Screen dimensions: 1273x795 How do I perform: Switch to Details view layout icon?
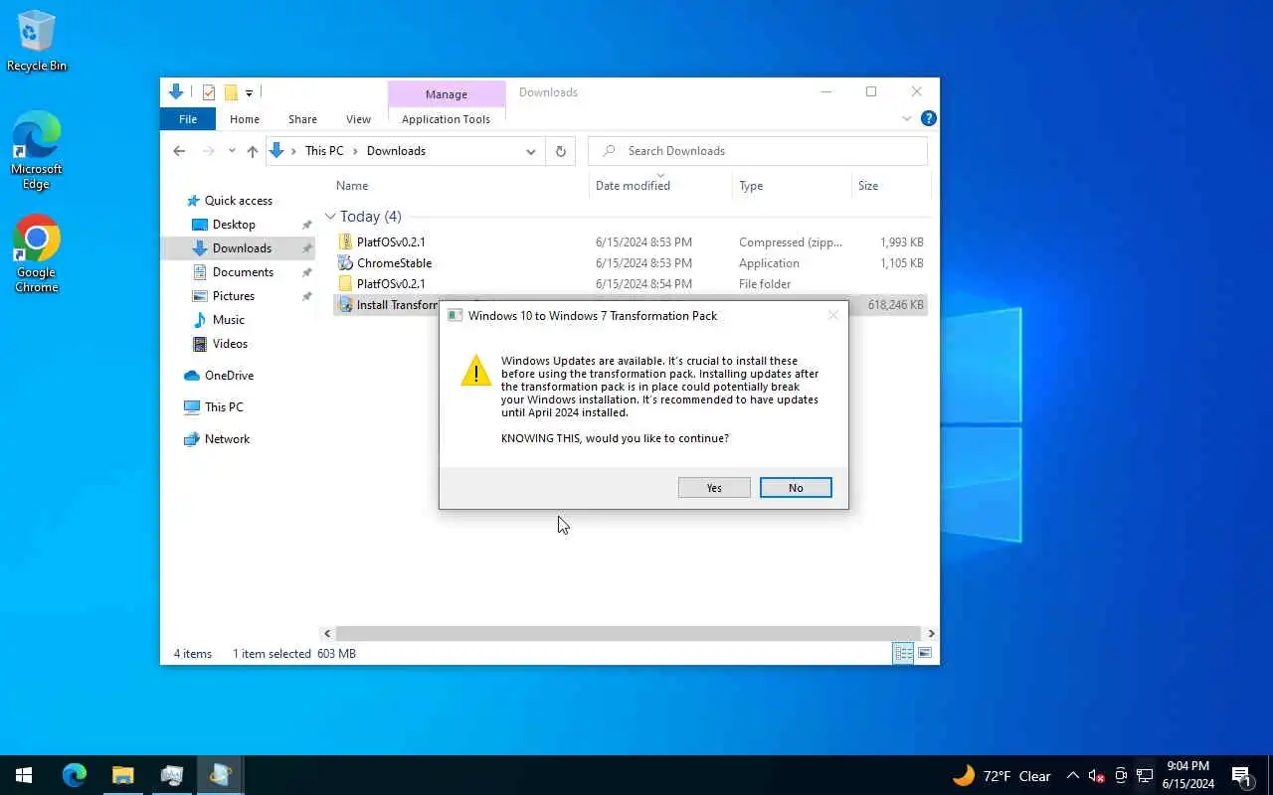pyautogui.click(x=903, y=653)
